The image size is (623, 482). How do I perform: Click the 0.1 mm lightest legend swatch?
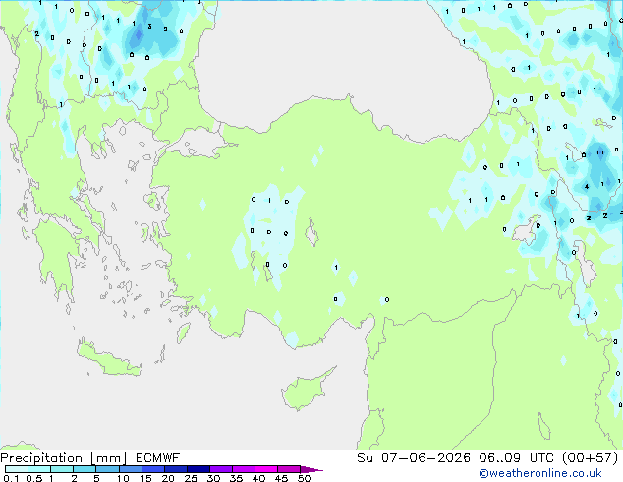(17, 469)
